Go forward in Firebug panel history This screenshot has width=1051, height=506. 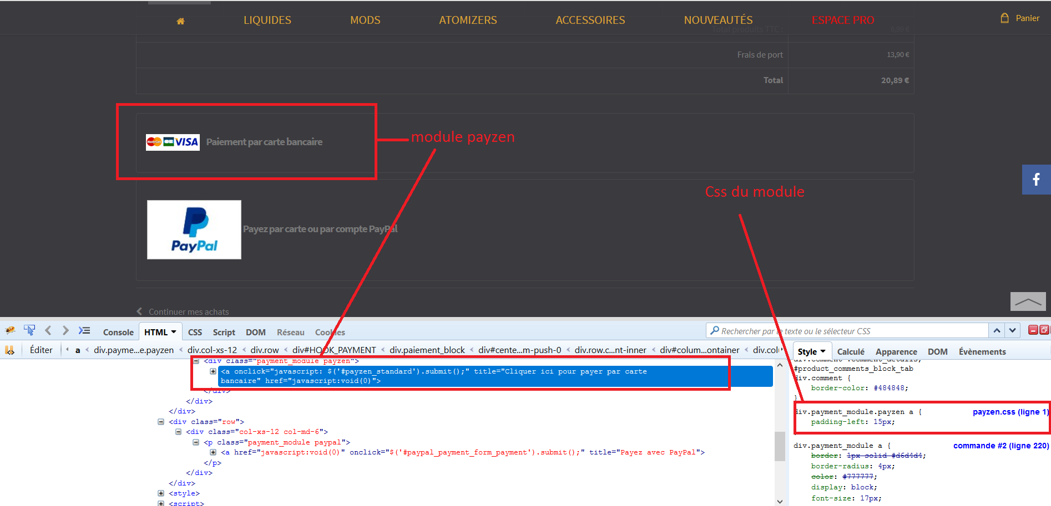point(65,331)
